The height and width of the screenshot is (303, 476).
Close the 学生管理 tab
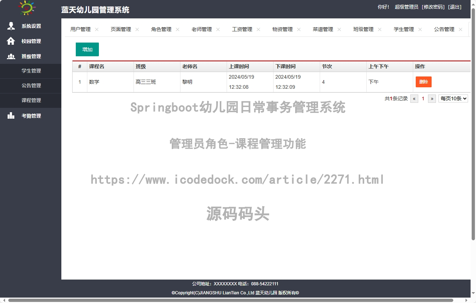420,30
